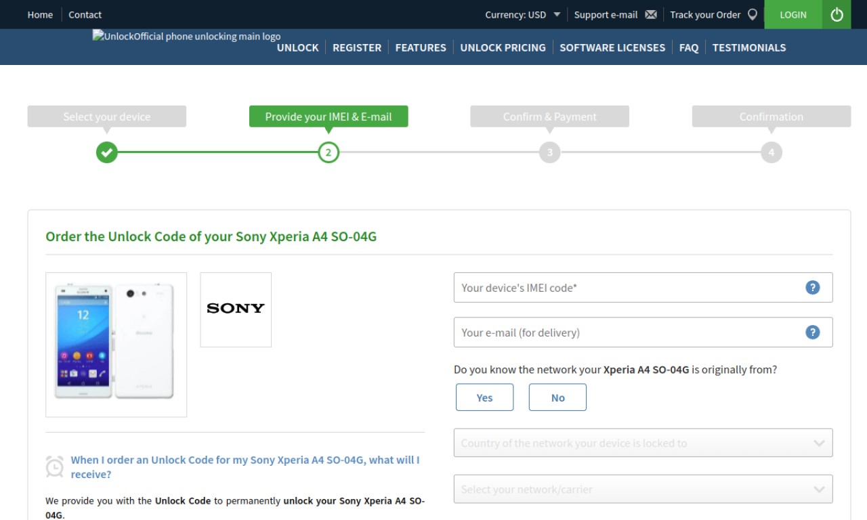Click the step 3 circle in the progress bar

click(550, 152)
